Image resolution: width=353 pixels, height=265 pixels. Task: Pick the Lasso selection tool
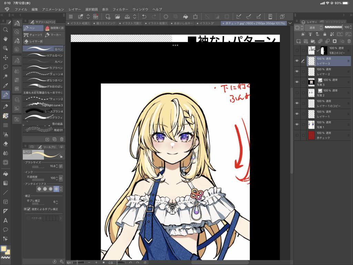pos(6,67)
